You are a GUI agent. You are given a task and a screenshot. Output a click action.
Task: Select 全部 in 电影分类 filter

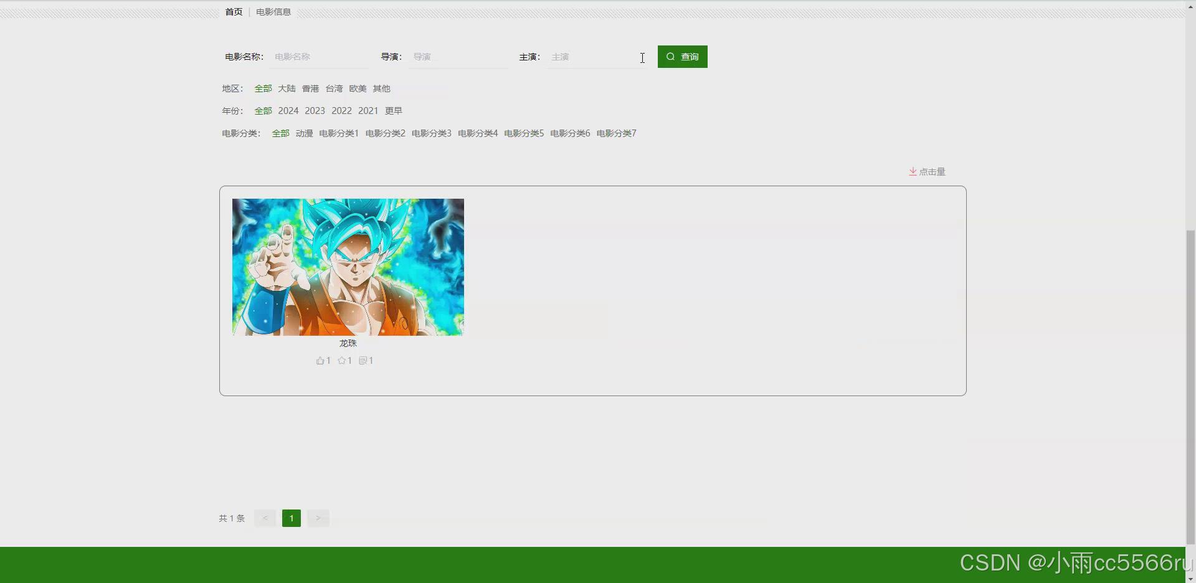click(280, 133)
